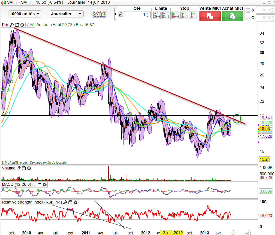This screenshot has width=275, height=235.
Task: Open Prix panel wrench settings
Action: pyautogui.click(x=12, y=25)
